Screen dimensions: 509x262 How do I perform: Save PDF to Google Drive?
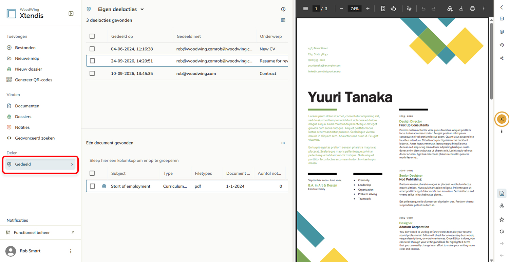coord(450,8)
